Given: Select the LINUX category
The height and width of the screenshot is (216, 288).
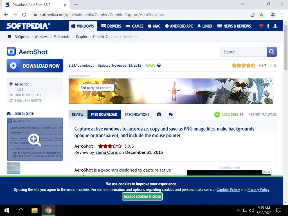Looking at the screenshot, I should pos(205,26).
